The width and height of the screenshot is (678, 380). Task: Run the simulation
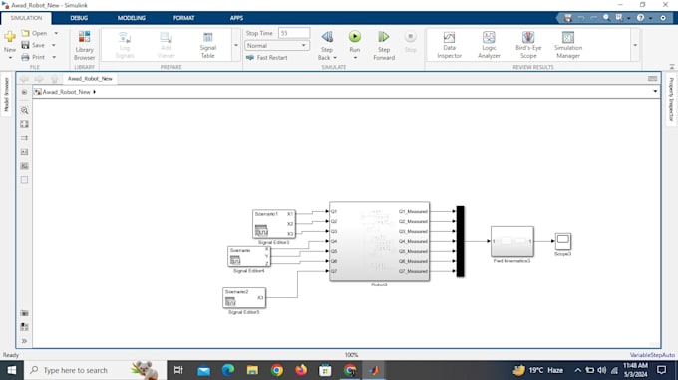(355, 37)
